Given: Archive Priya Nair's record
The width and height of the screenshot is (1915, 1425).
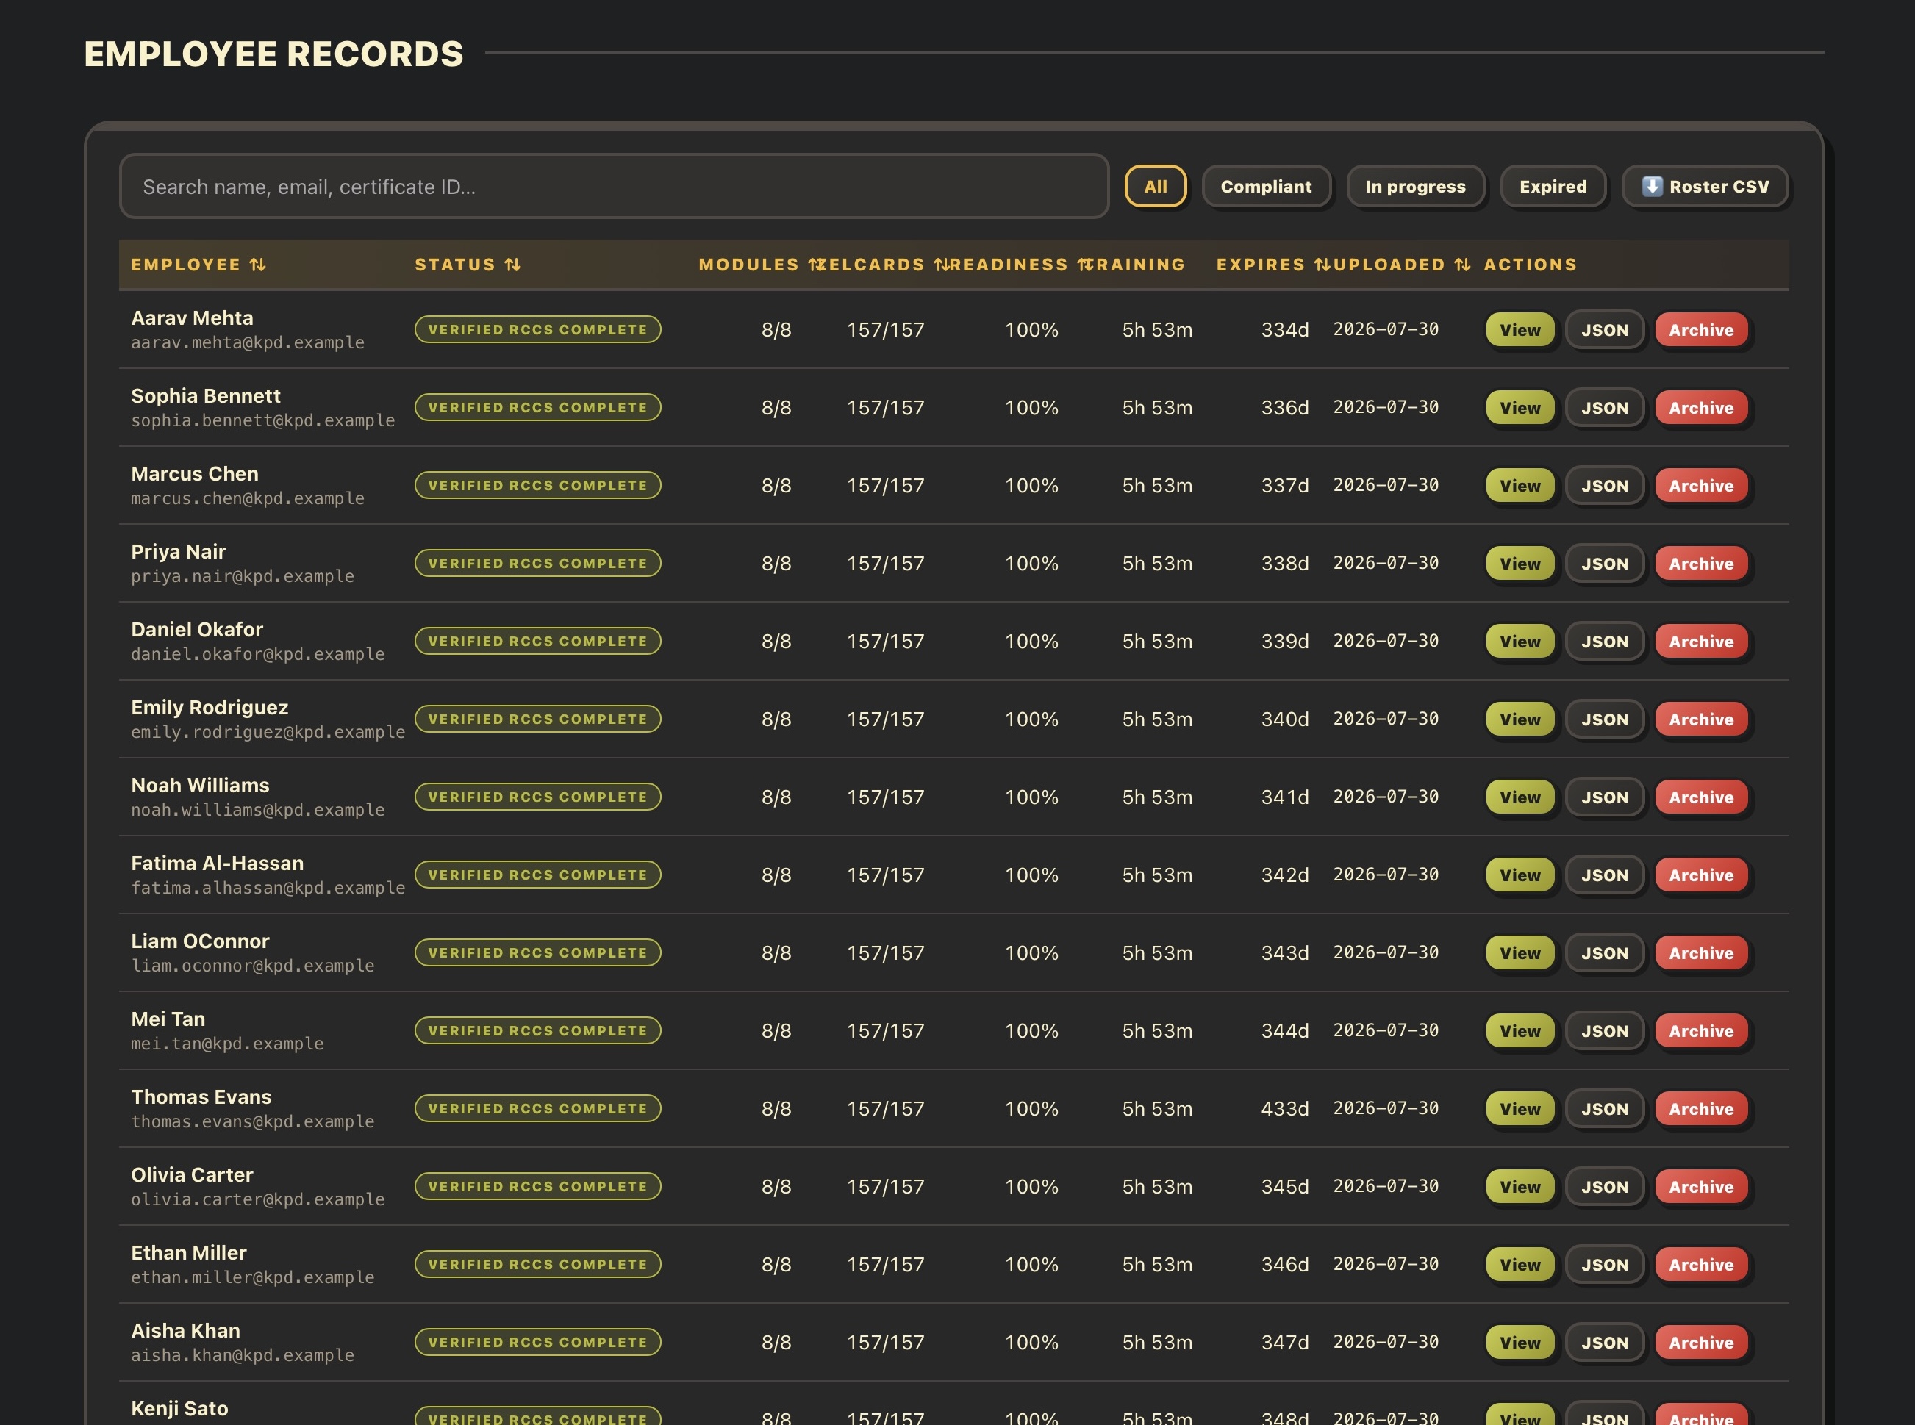Looking at the screenshot, I should [x=1701, y=563].
